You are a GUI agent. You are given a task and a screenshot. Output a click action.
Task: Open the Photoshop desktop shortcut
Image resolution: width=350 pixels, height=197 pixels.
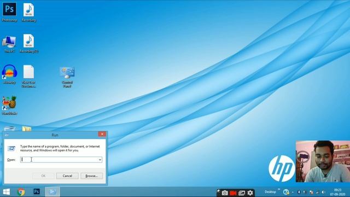tap(9, 12)
